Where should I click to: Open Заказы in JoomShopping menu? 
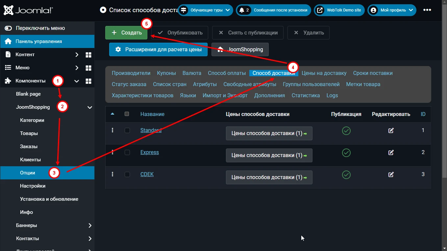[x=29, y=147]
